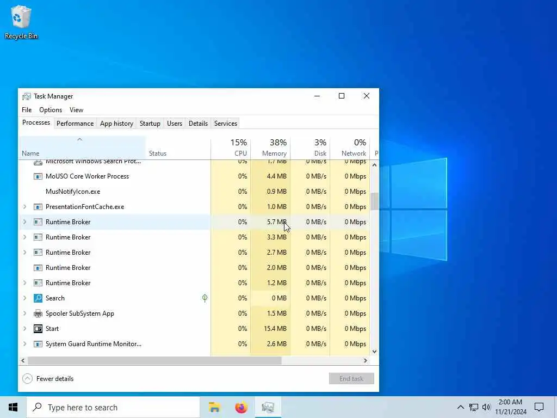Sort by the Status column header
Screen dimensions: 557x418
[178, 148]
